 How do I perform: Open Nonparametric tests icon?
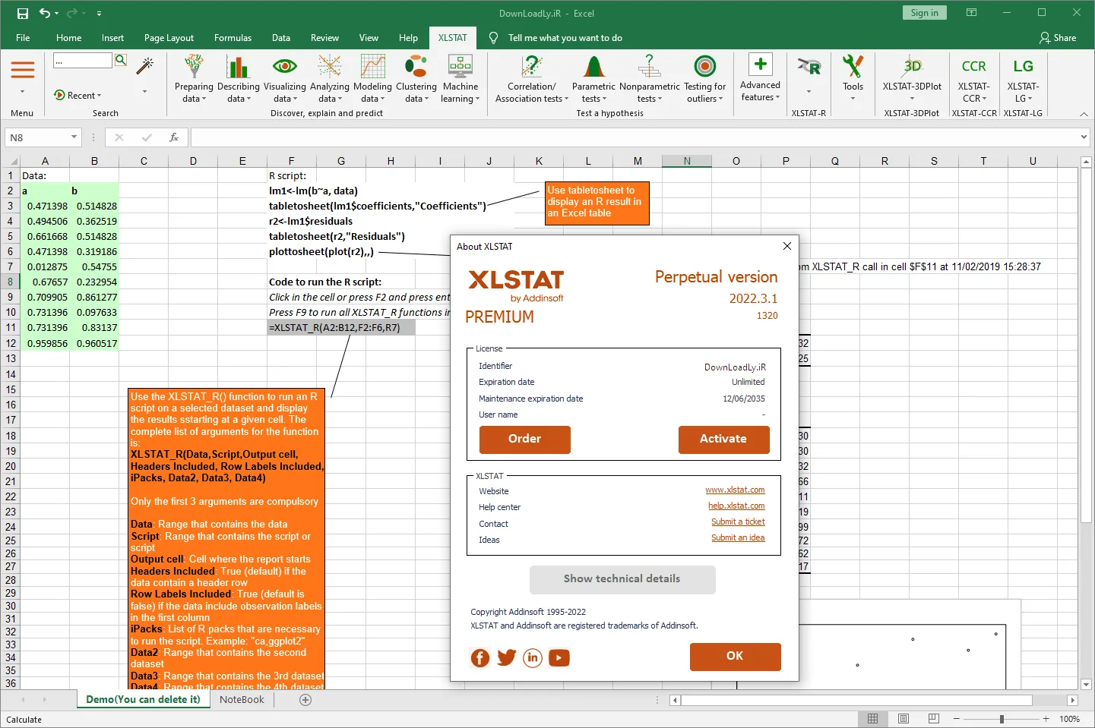coord(649,67)
